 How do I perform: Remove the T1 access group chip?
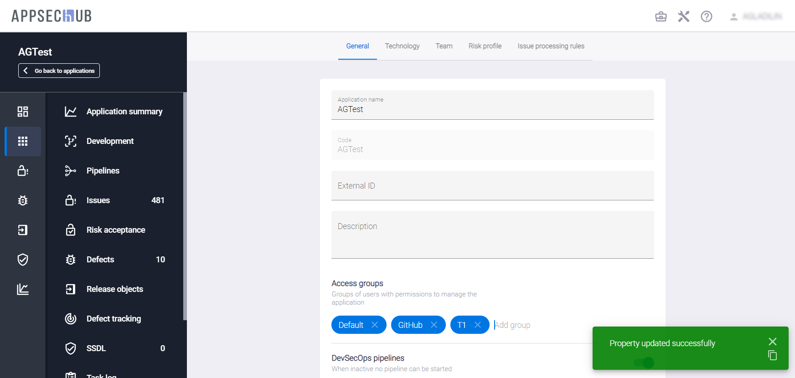[478, 325]
